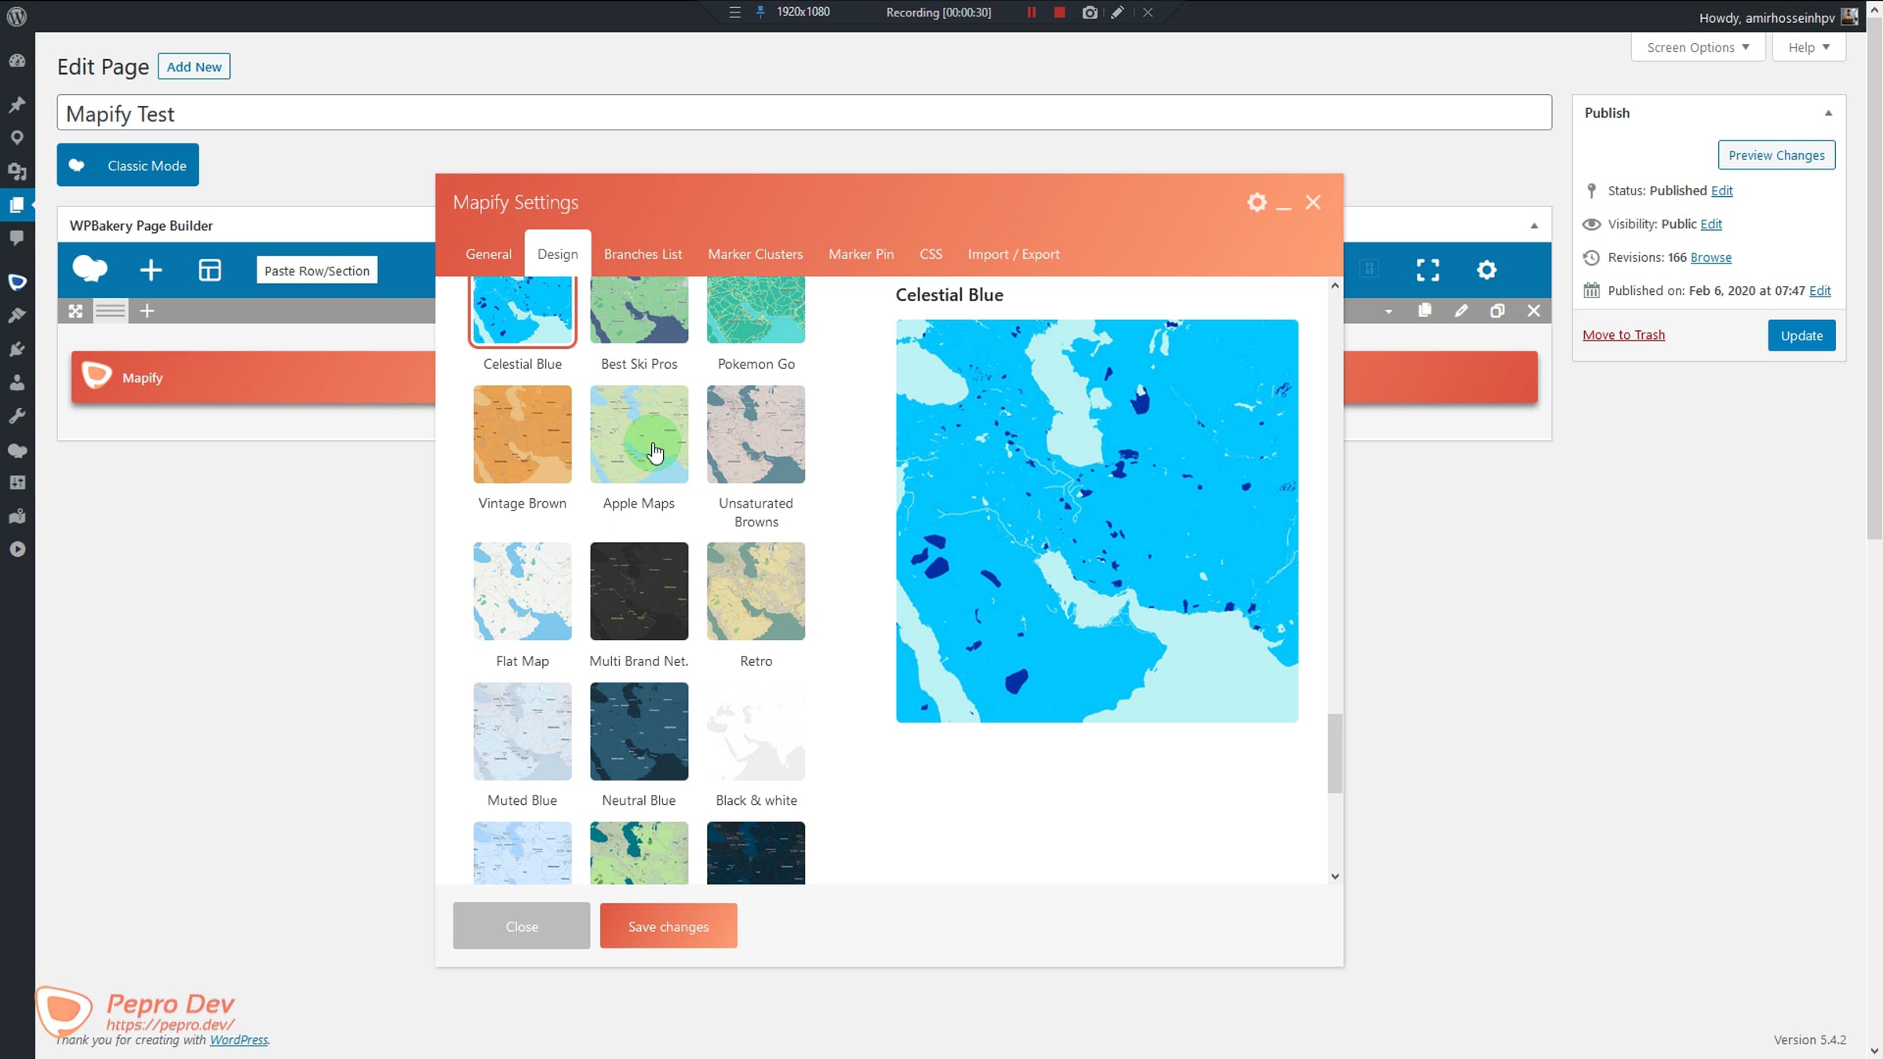1883x1059 pixels.
Task: Toggle the row dropdown arrow
Action: pyautogui.click(x=1389, y=311)
